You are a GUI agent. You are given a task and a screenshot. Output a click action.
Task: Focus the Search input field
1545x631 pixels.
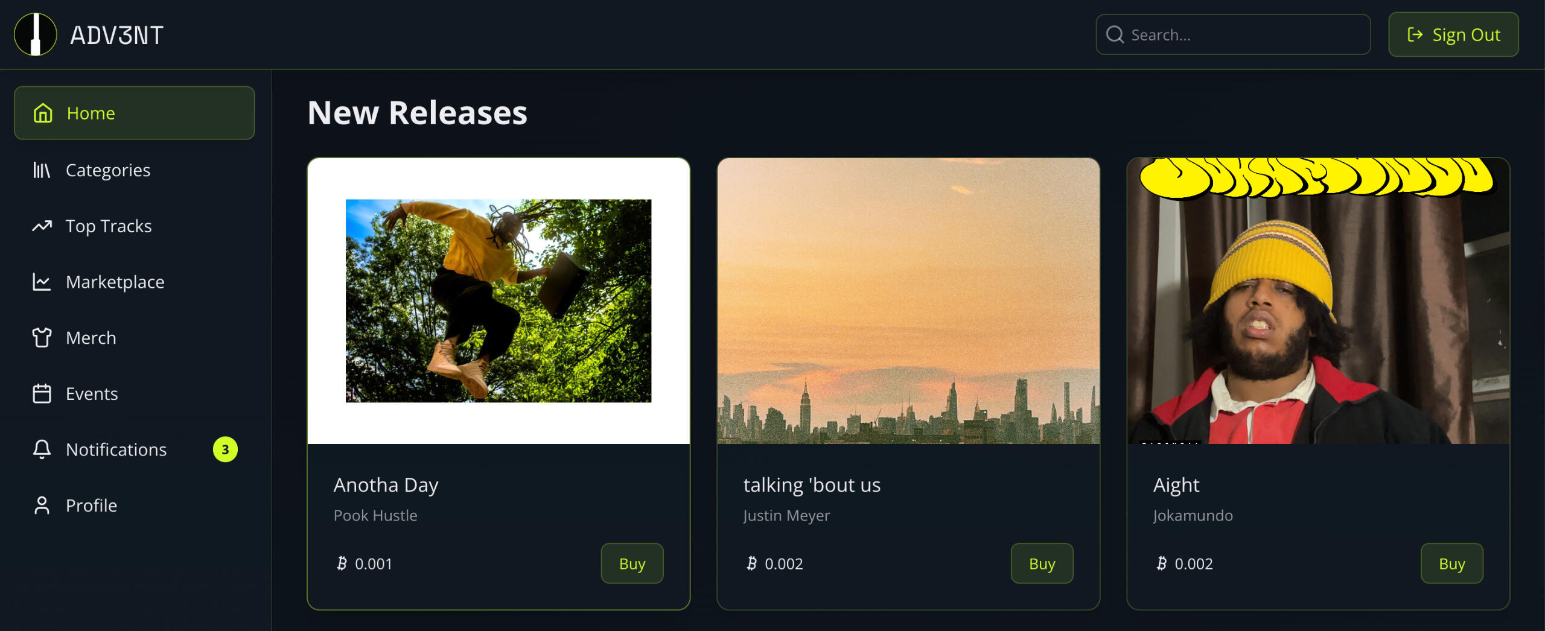(1233, 34)
